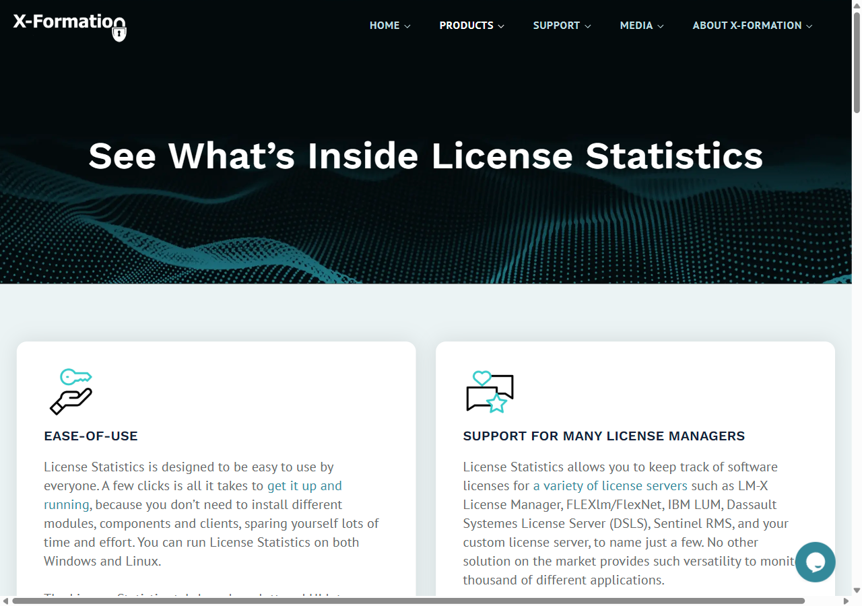
Task: Click the X-Formation logo
Action: tap(70, 26)
